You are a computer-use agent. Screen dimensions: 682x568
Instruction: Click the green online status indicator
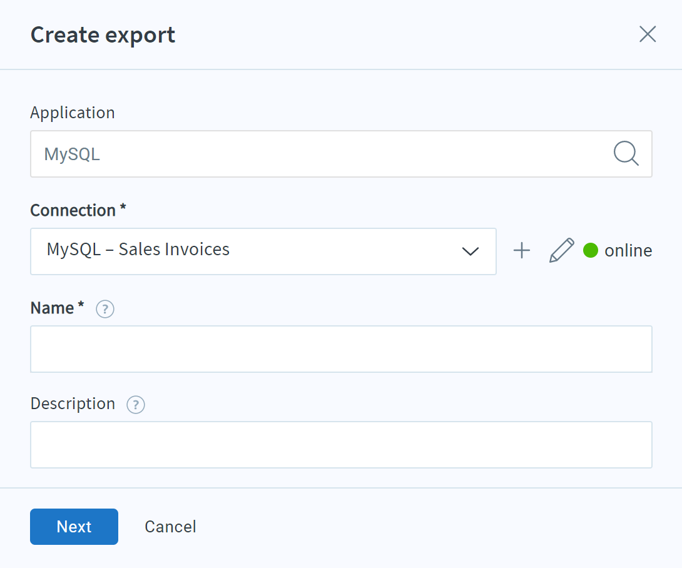(590, 250)
